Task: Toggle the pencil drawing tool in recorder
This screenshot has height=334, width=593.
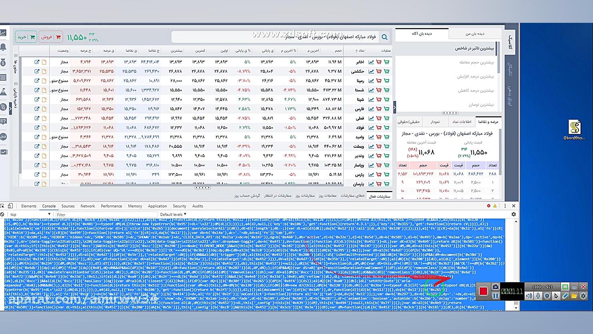Action: 565,296
